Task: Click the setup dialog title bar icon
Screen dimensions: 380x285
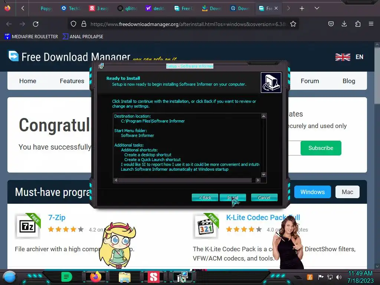Action: pos(101,66)
